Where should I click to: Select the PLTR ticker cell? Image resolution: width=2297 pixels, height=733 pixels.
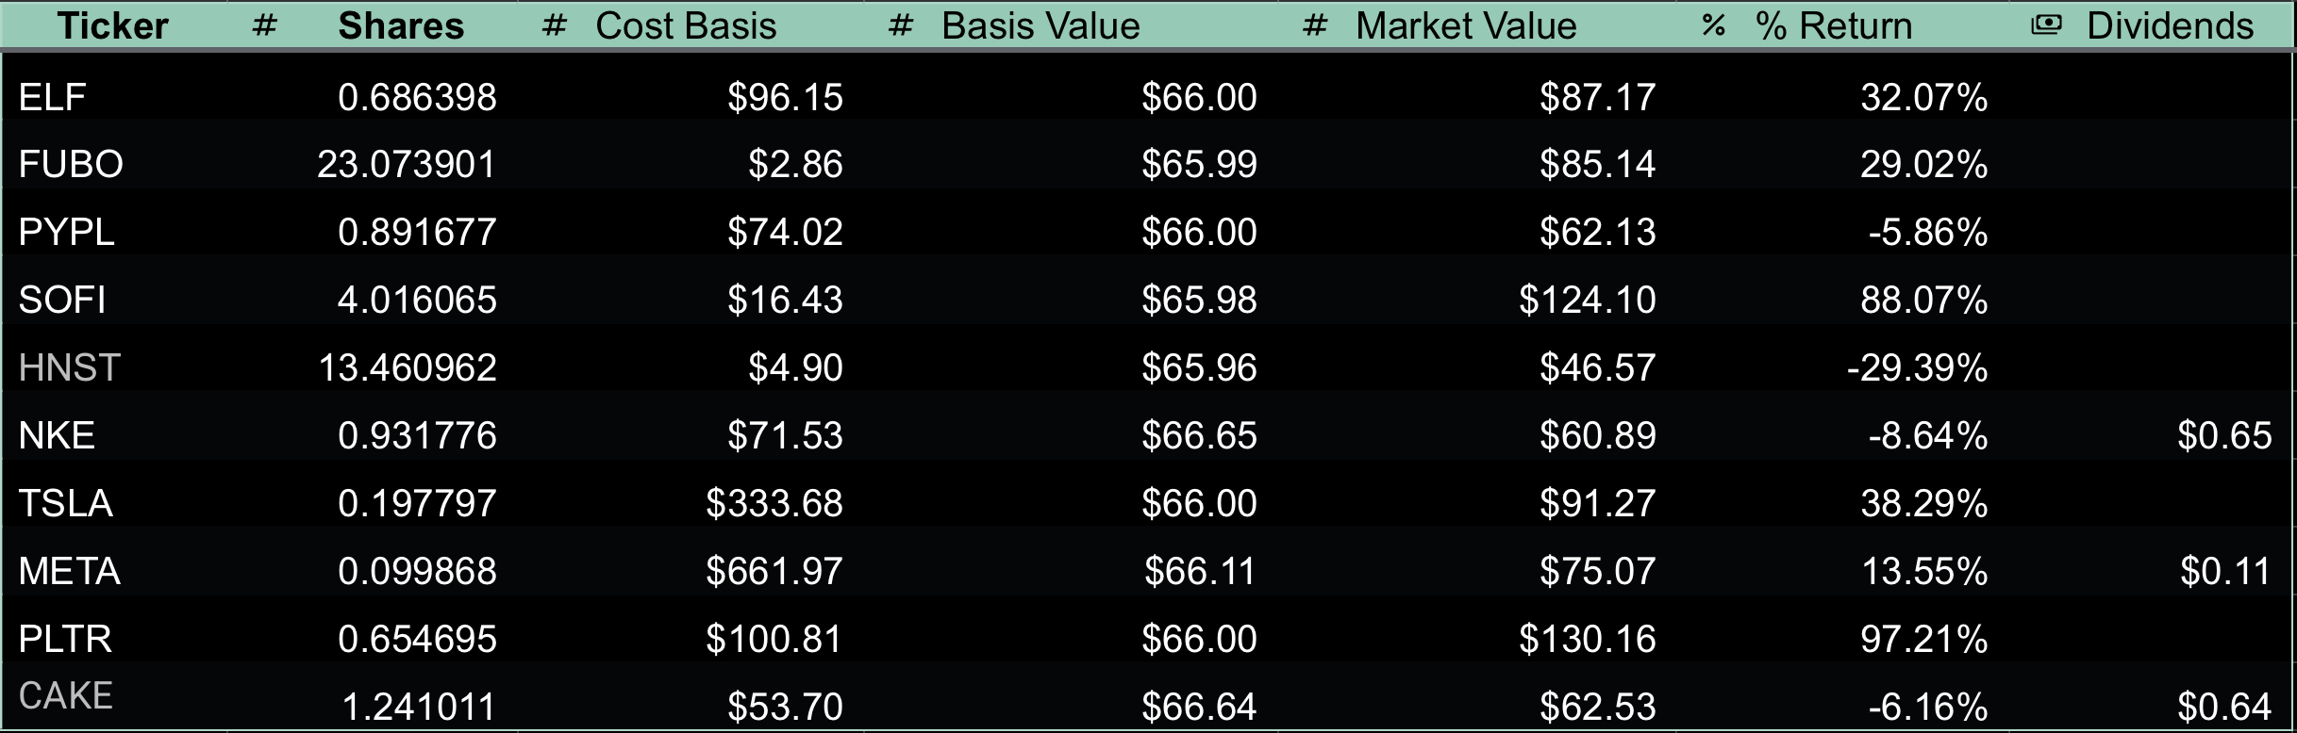[65, 639]
